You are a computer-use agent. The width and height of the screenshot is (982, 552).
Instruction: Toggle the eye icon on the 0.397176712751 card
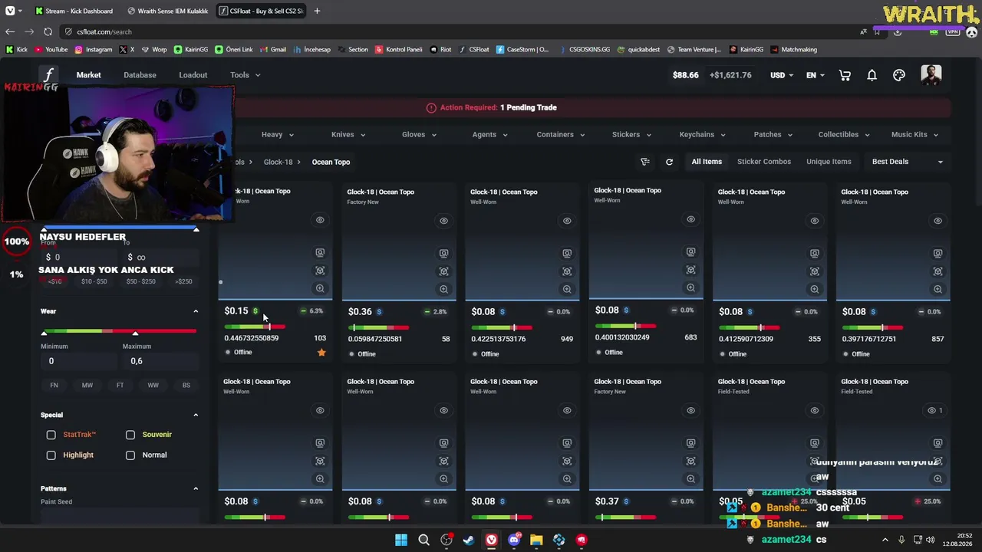point(938,221)
